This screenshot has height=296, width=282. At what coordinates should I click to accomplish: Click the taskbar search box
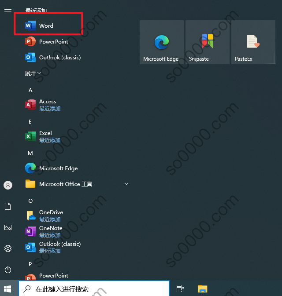pos(94,289)
